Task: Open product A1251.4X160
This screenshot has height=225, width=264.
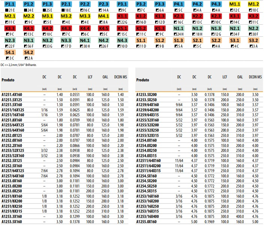Action: click(12, 95)
